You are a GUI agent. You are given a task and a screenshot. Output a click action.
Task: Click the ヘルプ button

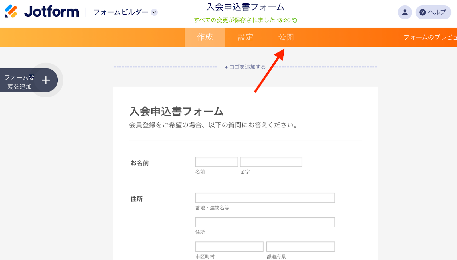(x=433, y=12)
